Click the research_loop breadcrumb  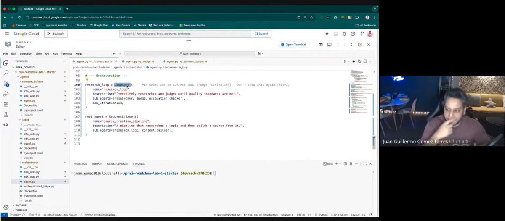pos(176,67)
